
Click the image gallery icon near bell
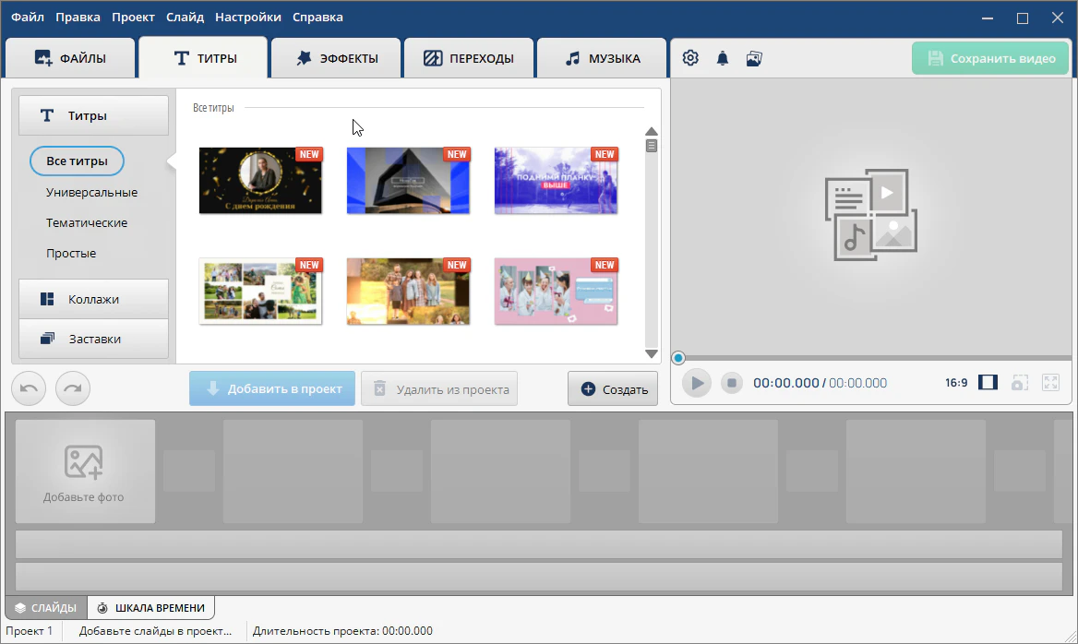[754, 58]
